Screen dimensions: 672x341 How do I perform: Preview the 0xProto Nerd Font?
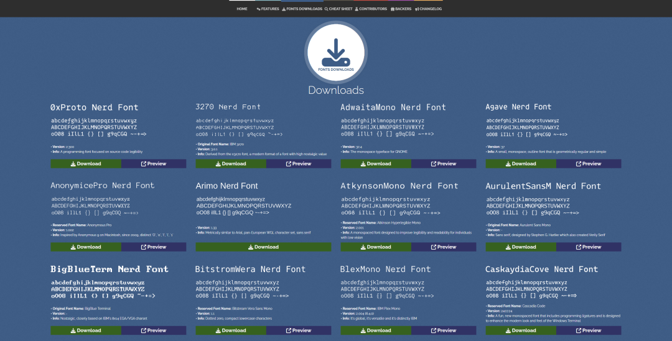pyautogui.click(x=154, y=164)
